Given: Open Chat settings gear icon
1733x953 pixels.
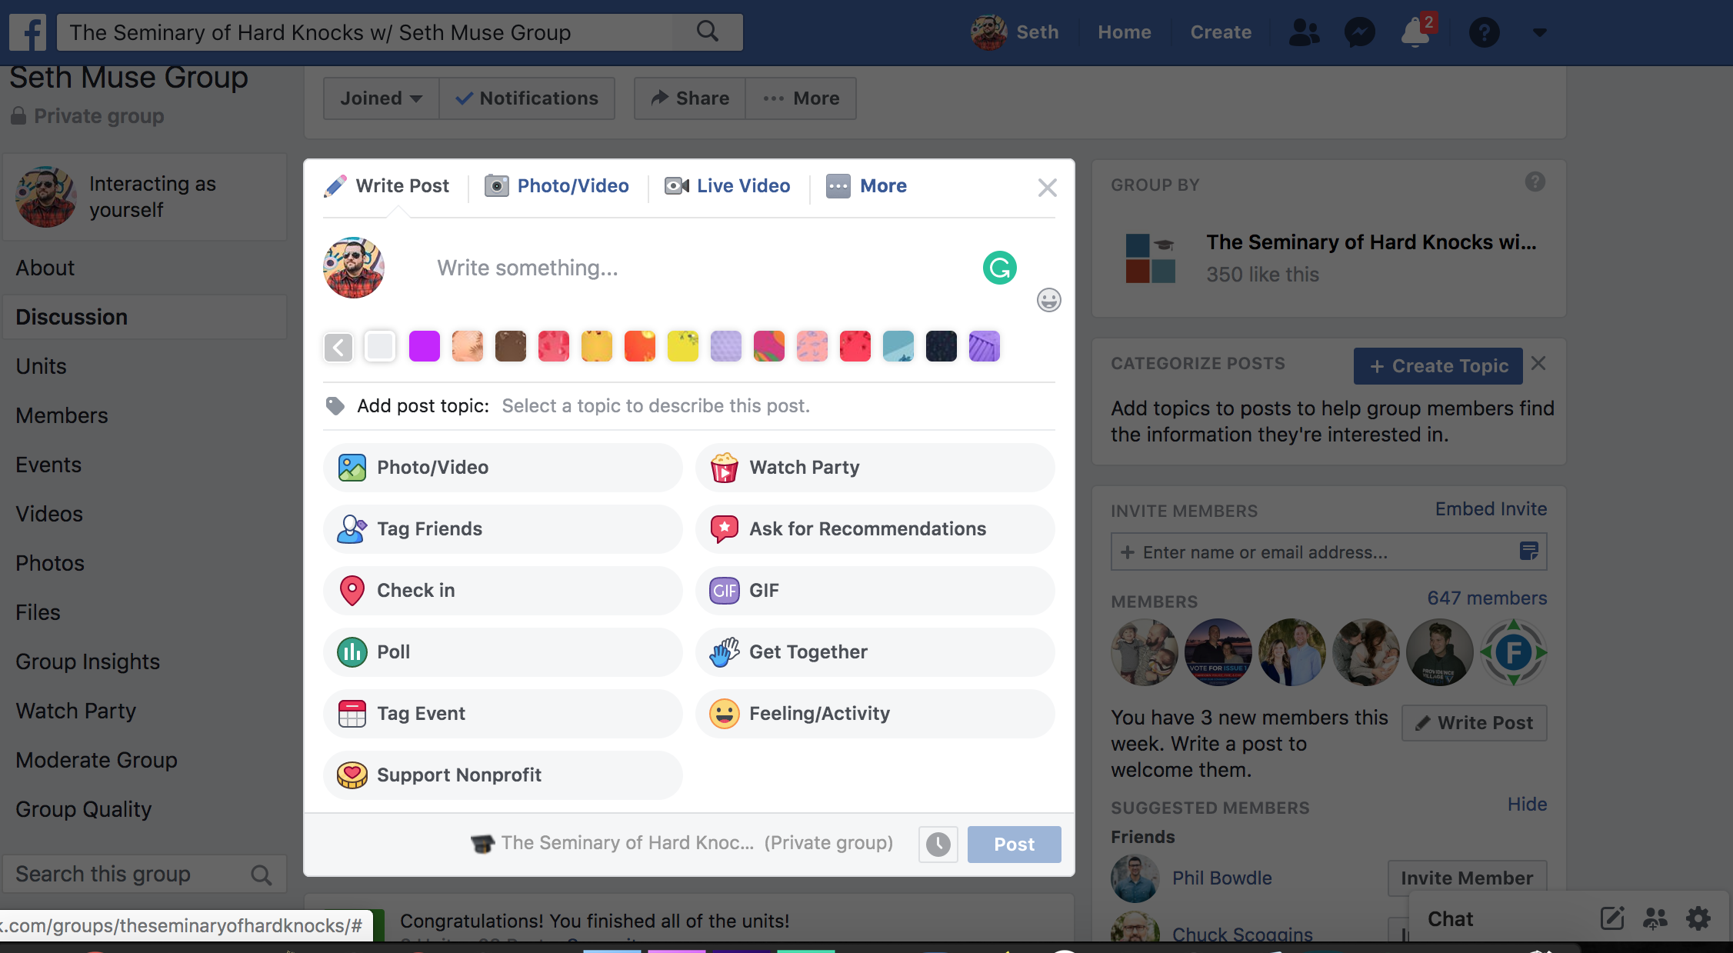Looking at the screenshot, I should pos(1698,918).
